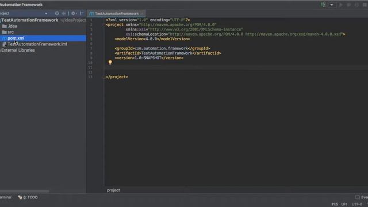Click the Stop square icon
The height and width of the screenshot is (207, 368).
click(365, 5)
